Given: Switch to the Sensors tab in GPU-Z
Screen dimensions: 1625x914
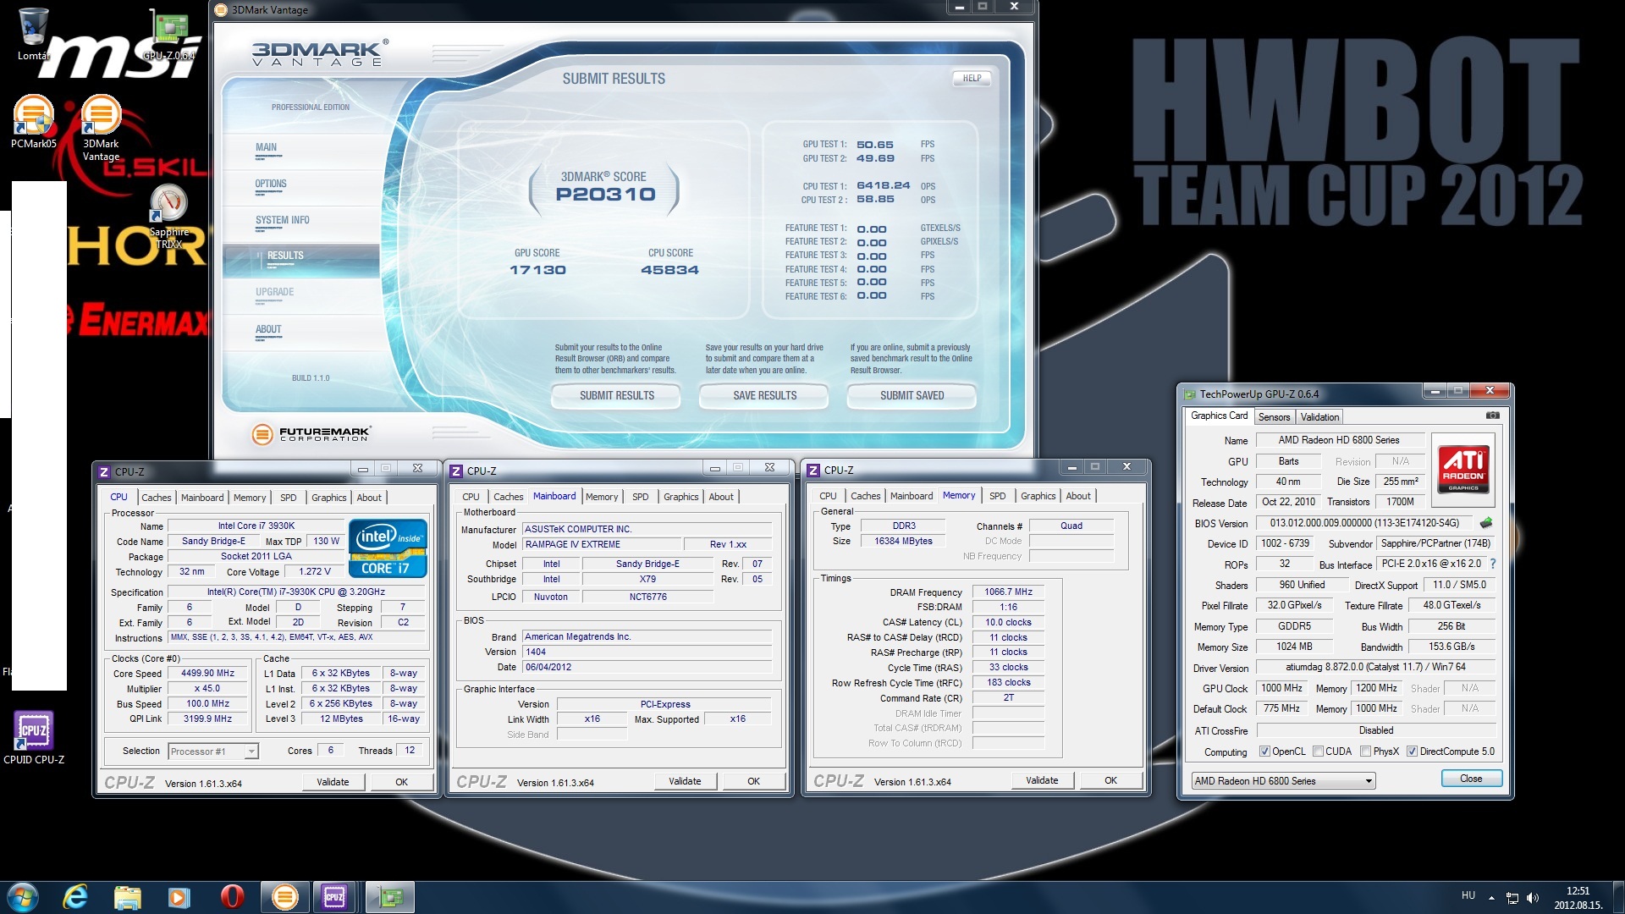Looking at the screenshot, I should (1274, 416).
